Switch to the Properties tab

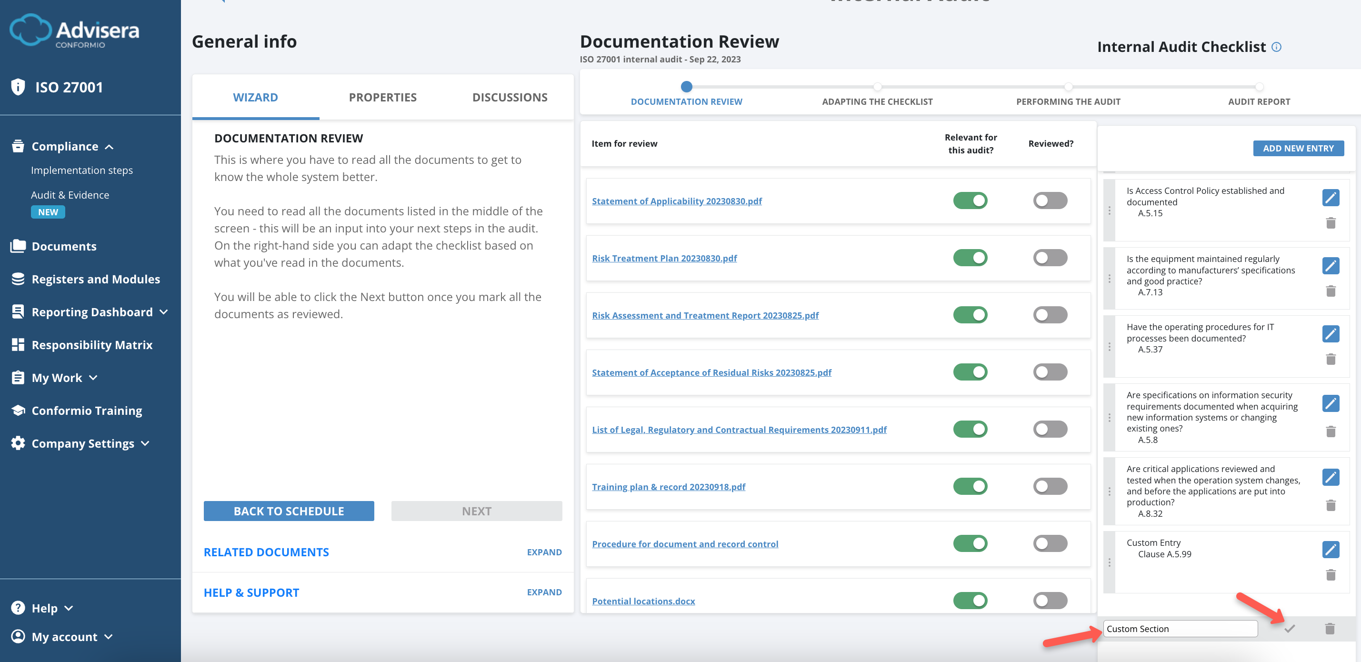coord(382,97)
